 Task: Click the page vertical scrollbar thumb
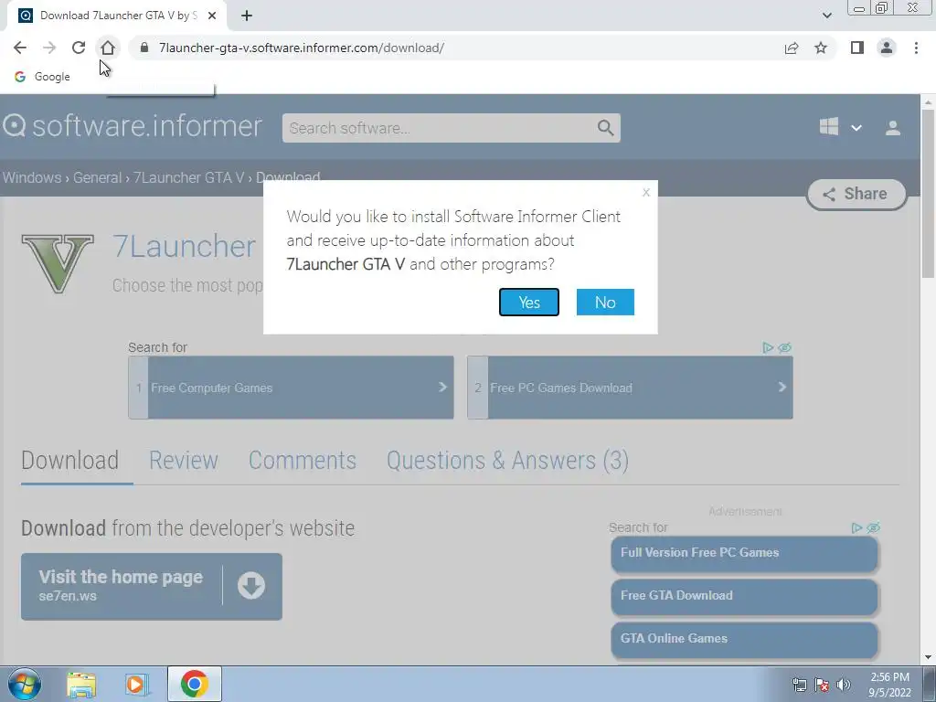929,192
